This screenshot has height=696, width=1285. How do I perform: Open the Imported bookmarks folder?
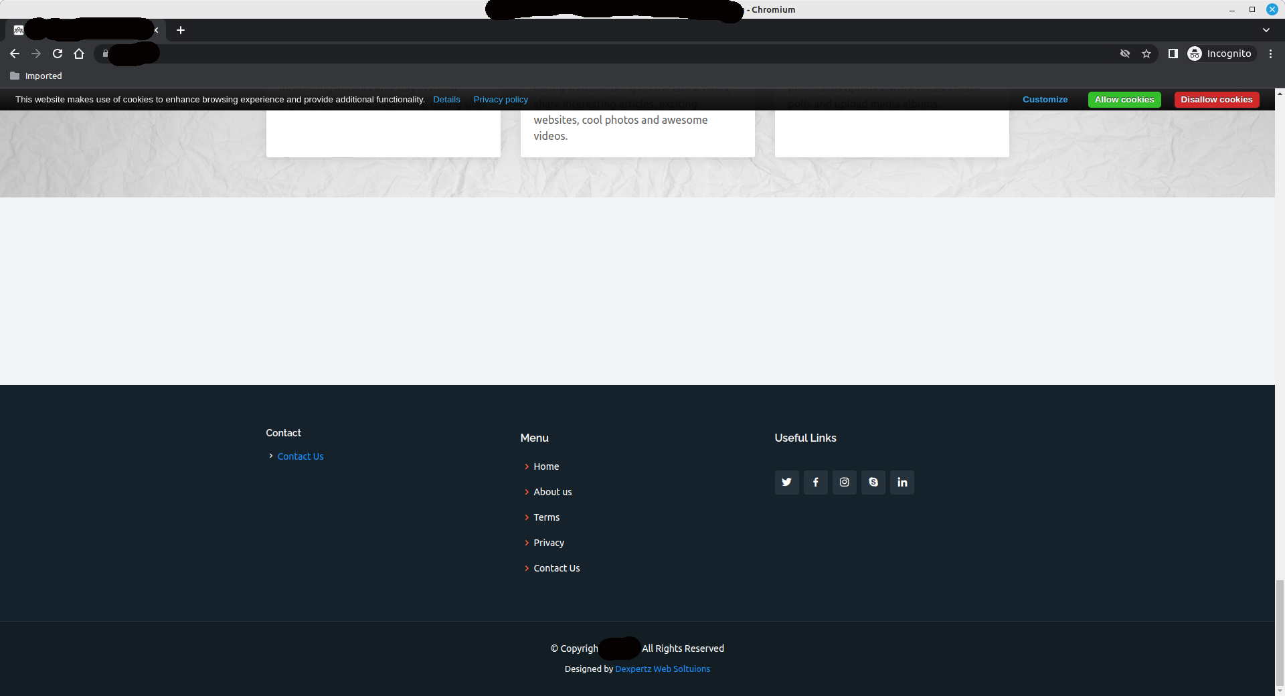pyautogui.click(x=36, y=76)
